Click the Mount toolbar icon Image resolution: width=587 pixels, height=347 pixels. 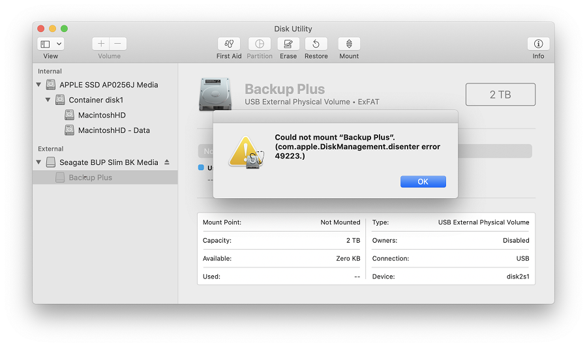click(x=349, y=44)
